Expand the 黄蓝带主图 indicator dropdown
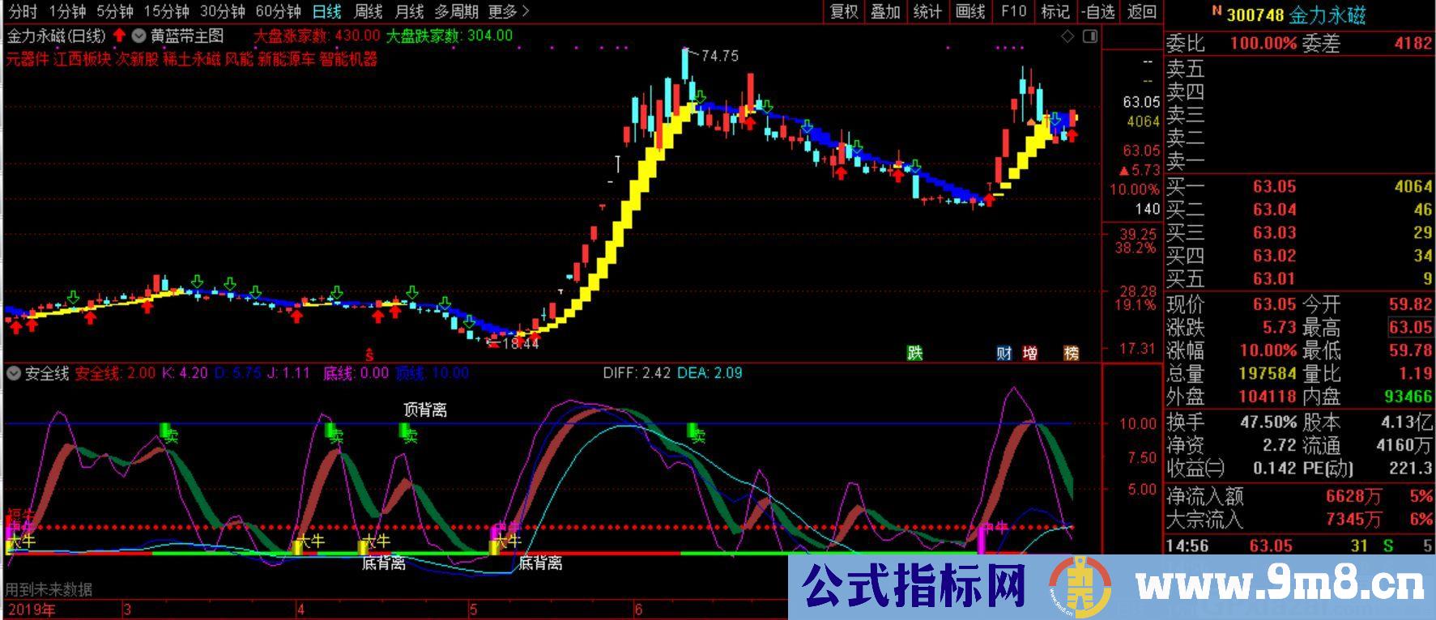 click(138, 36)
